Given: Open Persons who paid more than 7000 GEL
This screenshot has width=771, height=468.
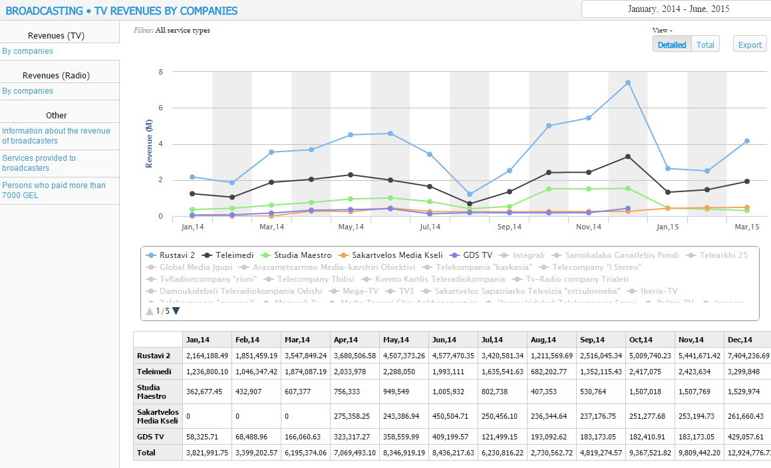Looking at the screenshot, I should 53,190.
